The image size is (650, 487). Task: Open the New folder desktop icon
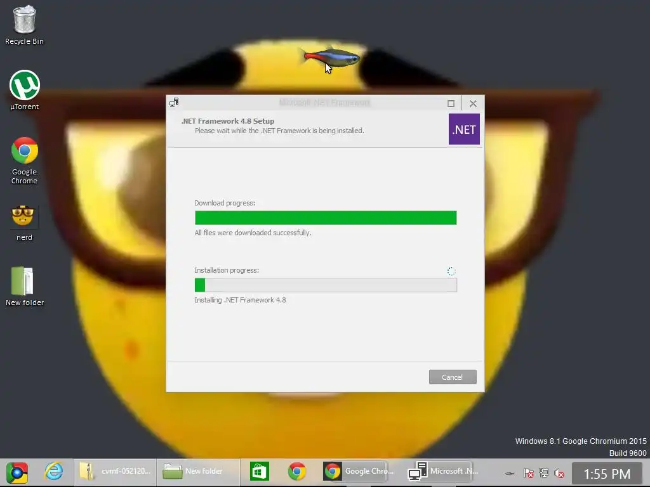pyautogui.click(x=25, y=286)
